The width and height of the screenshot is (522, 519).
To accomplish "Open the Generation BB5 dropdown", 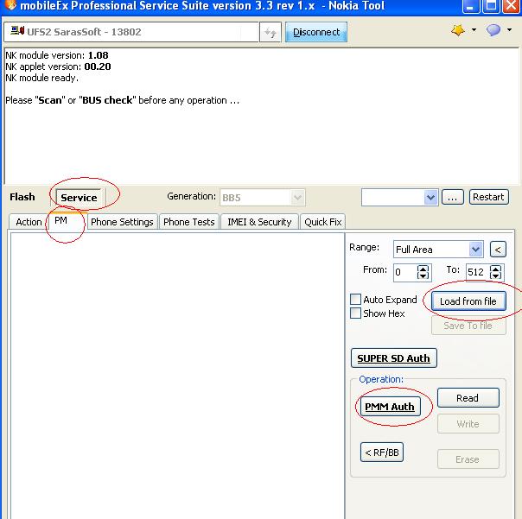I will click(262, 198).
